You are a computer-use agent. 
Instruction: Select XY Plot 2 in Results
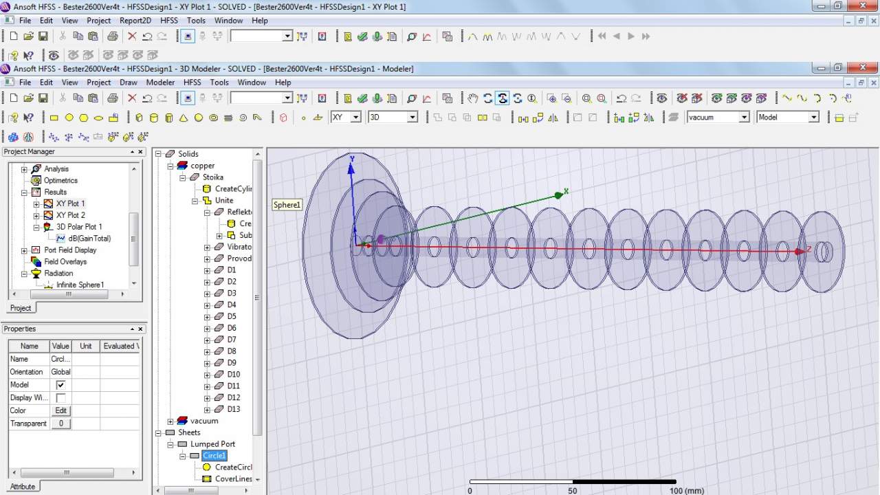click(x=70, y=215)
